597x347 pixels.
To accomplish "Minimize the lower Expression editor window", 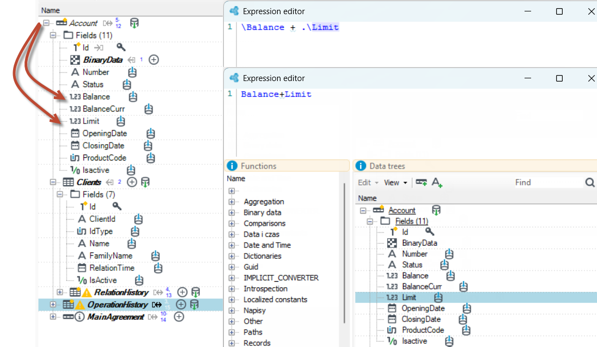I will click(x=528, y=78).
